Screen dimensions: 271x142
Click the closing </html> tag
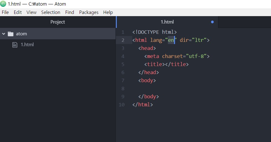tap(142, 105)
